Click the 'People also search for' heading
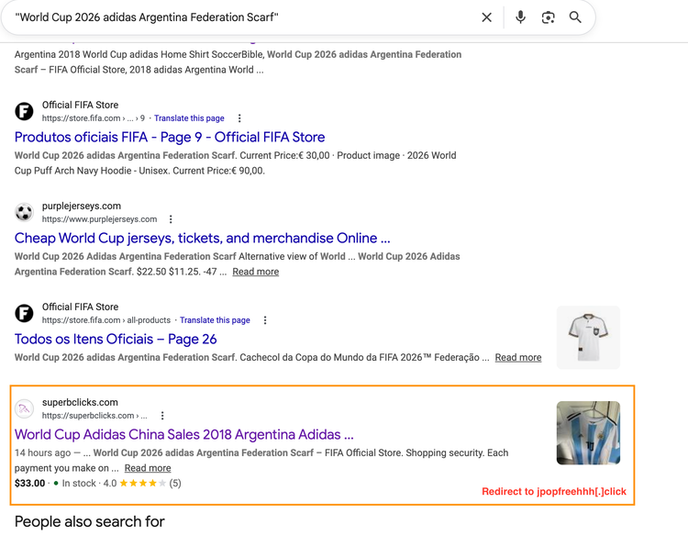This screenshot has width=688, height=536. point(90,521)
